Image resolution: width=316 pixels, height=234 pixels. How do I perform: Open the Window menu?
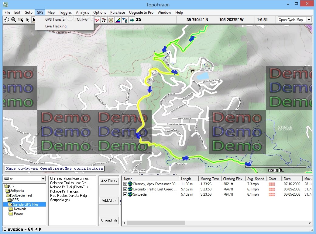164,12
